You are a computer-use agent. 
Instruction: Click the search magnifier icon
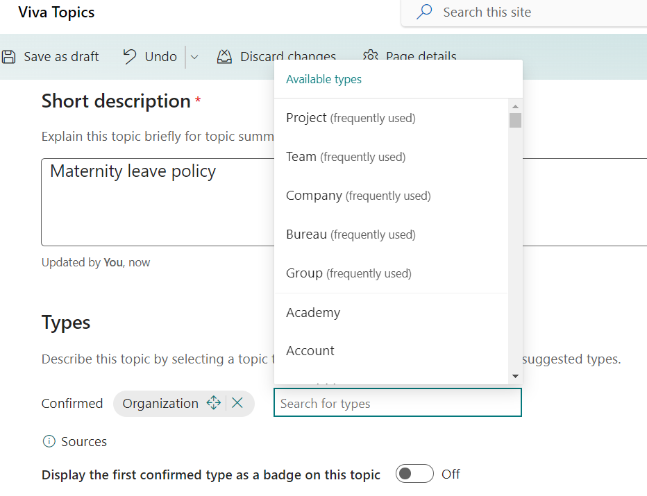point(424,12)
